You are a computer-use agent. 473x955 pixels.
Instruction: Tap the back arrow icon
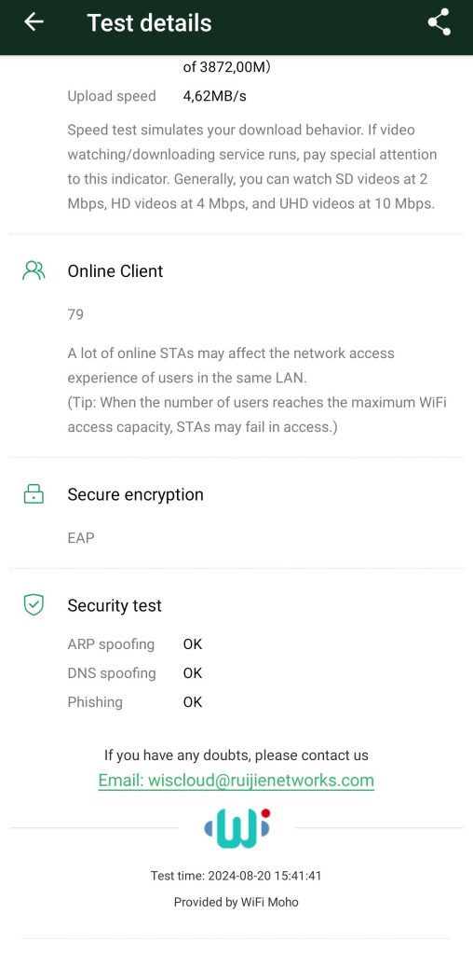pyautogui.click(x=34, y=22)
